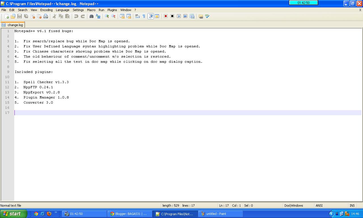Image resolution: width=363 pixels, height=218 pixels.
Task: Toggle INS insert mode in status bar
Action: (x=352, y=206)
